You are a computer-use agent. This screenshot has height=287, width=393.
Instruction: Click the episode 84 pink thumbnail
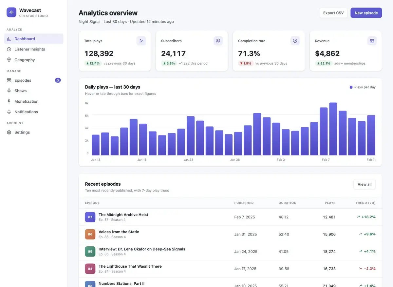[x=90, y=269]
